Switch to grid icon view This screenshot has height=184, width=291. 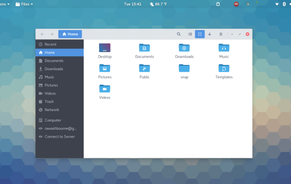point(200,34)
